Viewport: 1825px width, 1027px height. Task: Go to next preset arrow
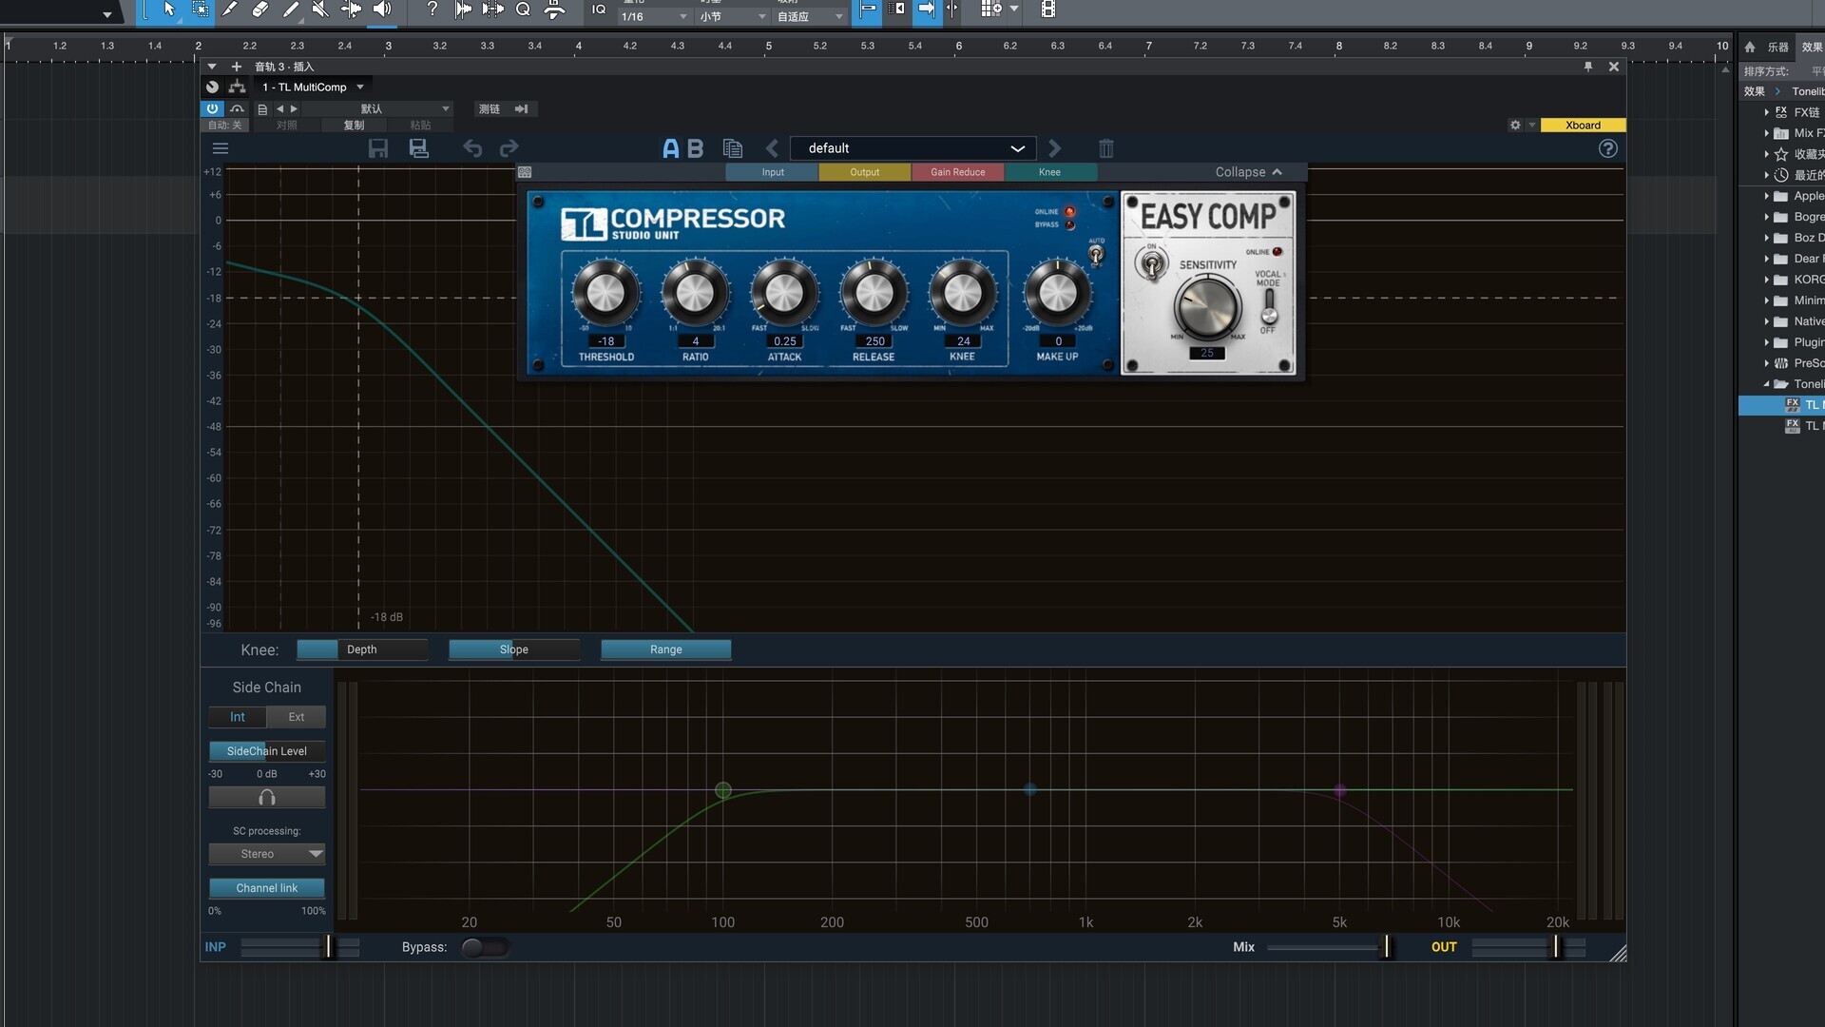1054,148
